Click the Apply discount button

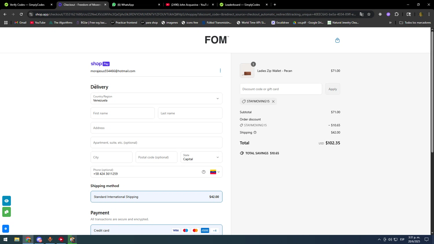pos(332,89)
